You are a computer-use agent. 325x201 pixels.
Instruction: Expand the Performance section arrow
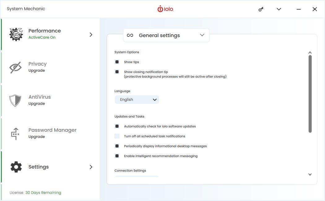[x=91, y=35]
